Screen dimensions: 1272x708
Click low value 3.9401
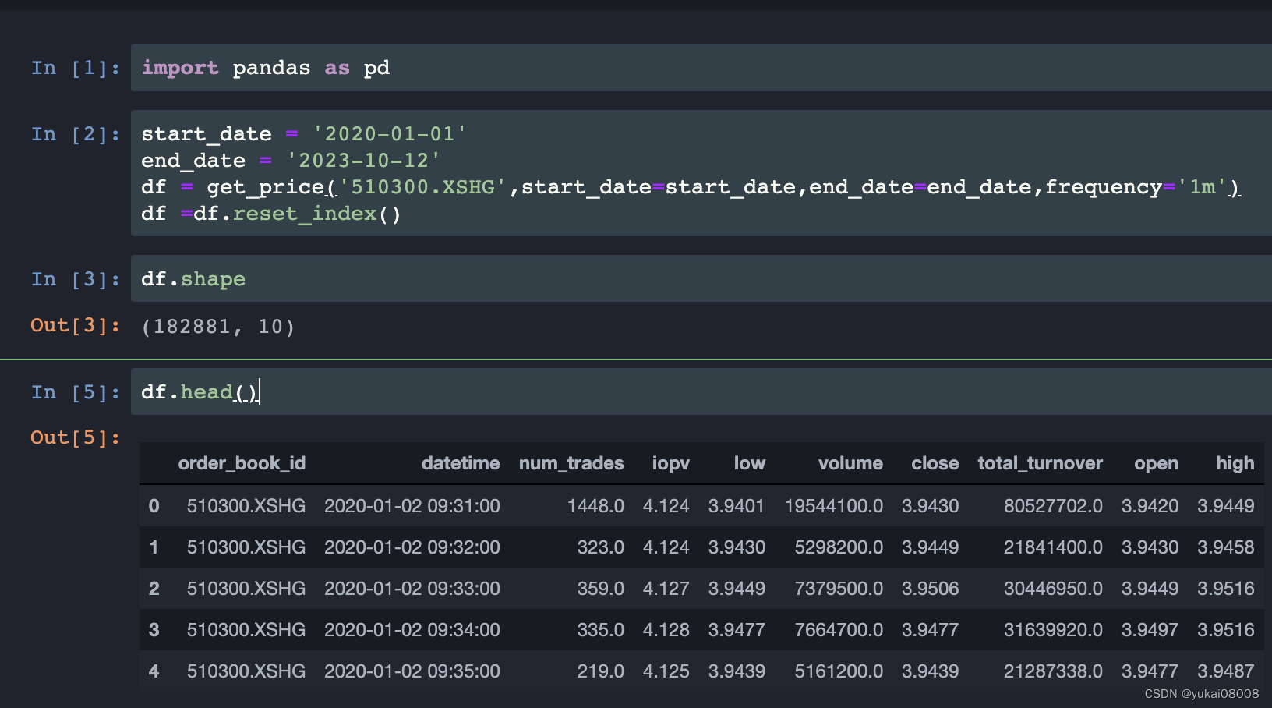pyautogui.click(x=737, y=506)
